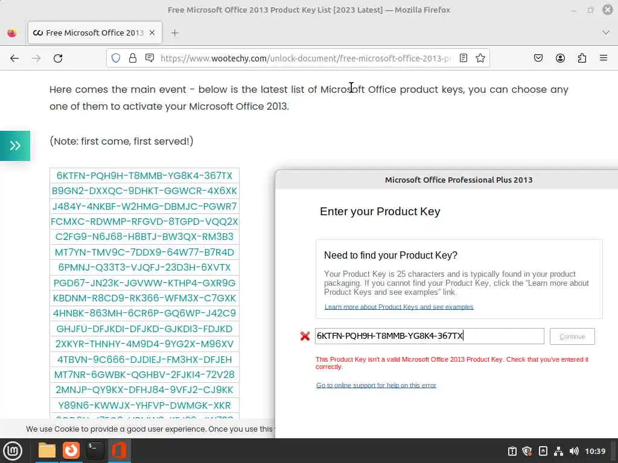
Task: Open the tray icon left of the shield
Action: tap(512, 451)
